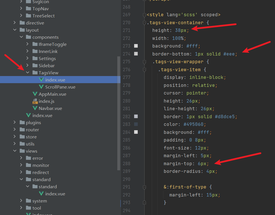This screenshot has width=275, height=215.
Task: Fold the style tag block at line 269
Action: (144, 15)
